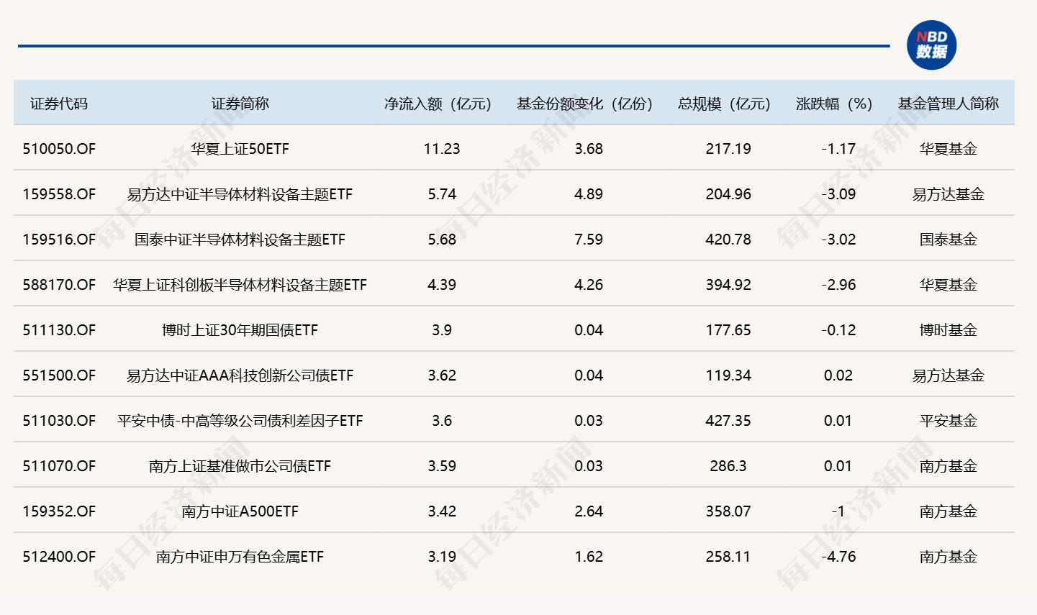Click security code 551500.OF

pos(59,375)
